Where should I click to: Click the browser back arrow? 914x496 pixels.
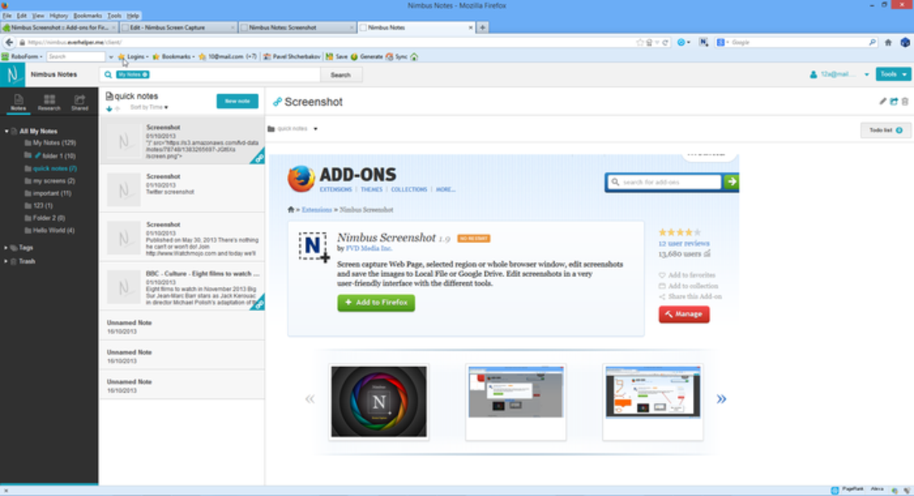pyautogui.click(x=9, y=42)
